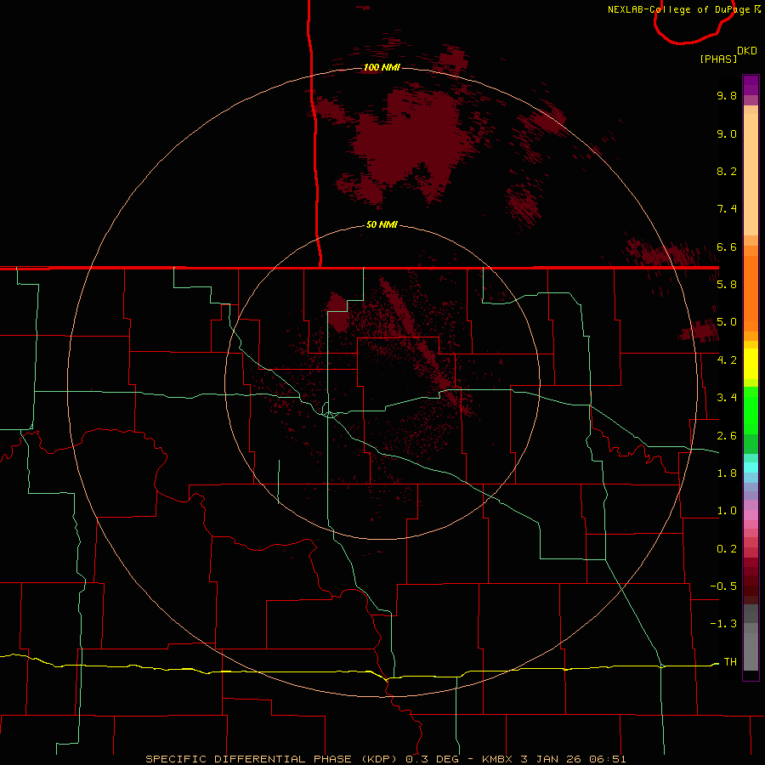Viewport: 765px width, 765px height.
Task: Select the 50 NMI range ring label
Action: click(382, 224)
